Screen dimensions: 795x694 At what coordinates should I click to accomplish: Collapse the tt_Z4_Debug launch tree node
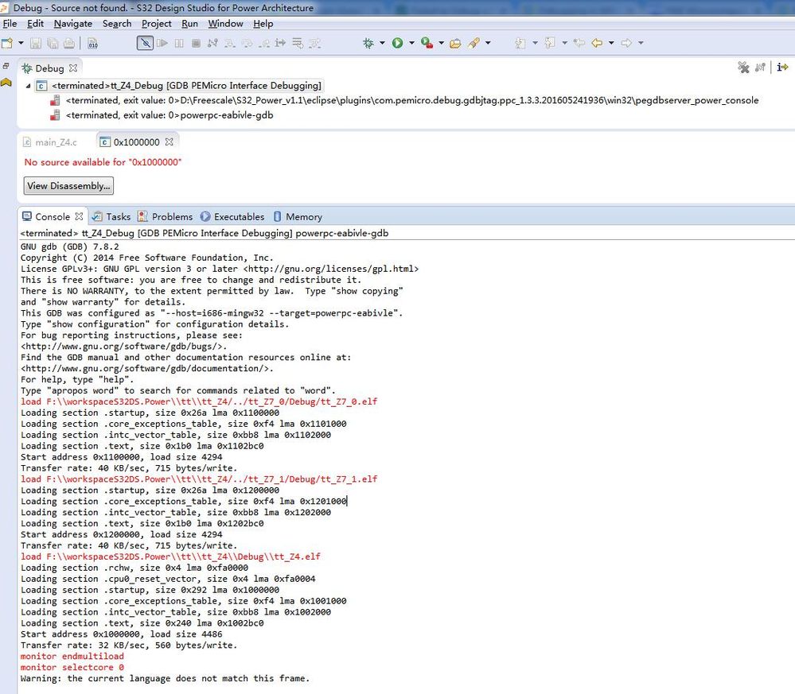pyautogui.click(x=28, y=86)
